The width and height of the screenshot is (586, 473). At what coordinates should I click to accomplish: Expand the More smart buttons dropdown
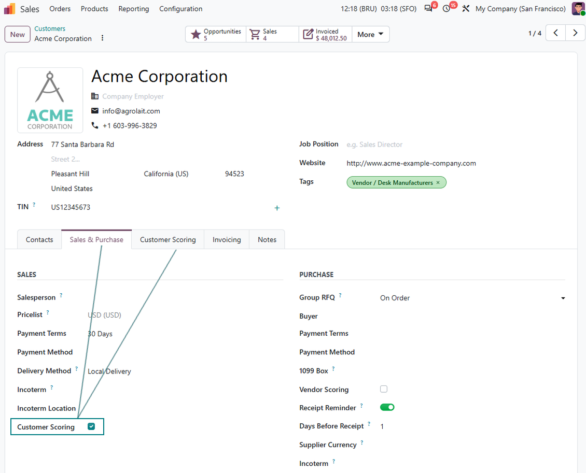(x=370, y=34)
